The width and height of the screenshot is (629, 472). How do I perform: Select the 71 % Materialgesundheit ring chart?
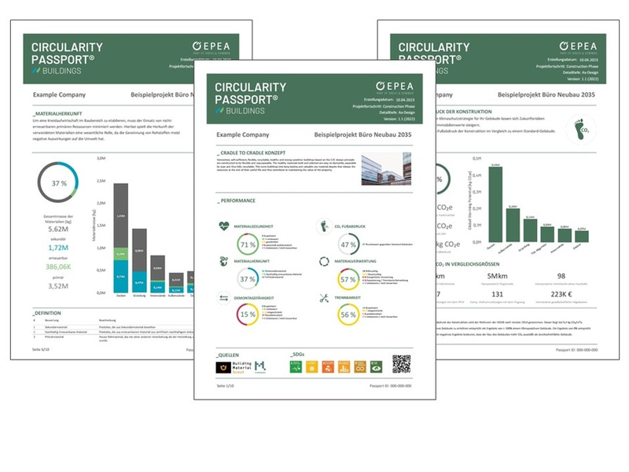[x=248, y=244]
